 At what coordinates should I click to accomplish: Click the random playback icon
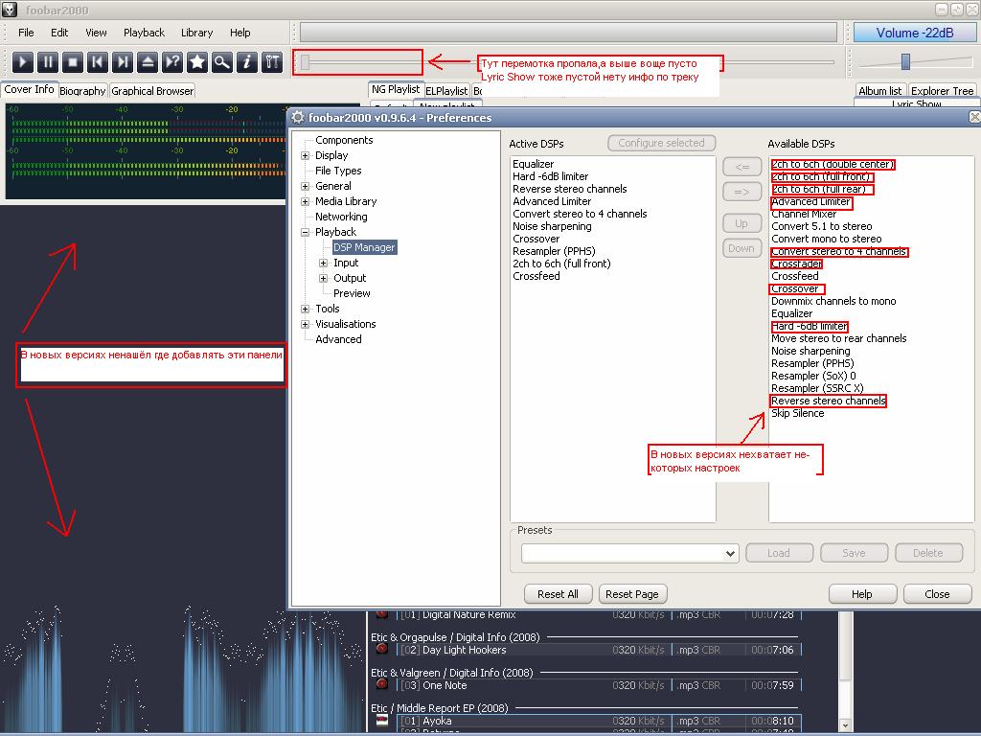tap(172, 62)
